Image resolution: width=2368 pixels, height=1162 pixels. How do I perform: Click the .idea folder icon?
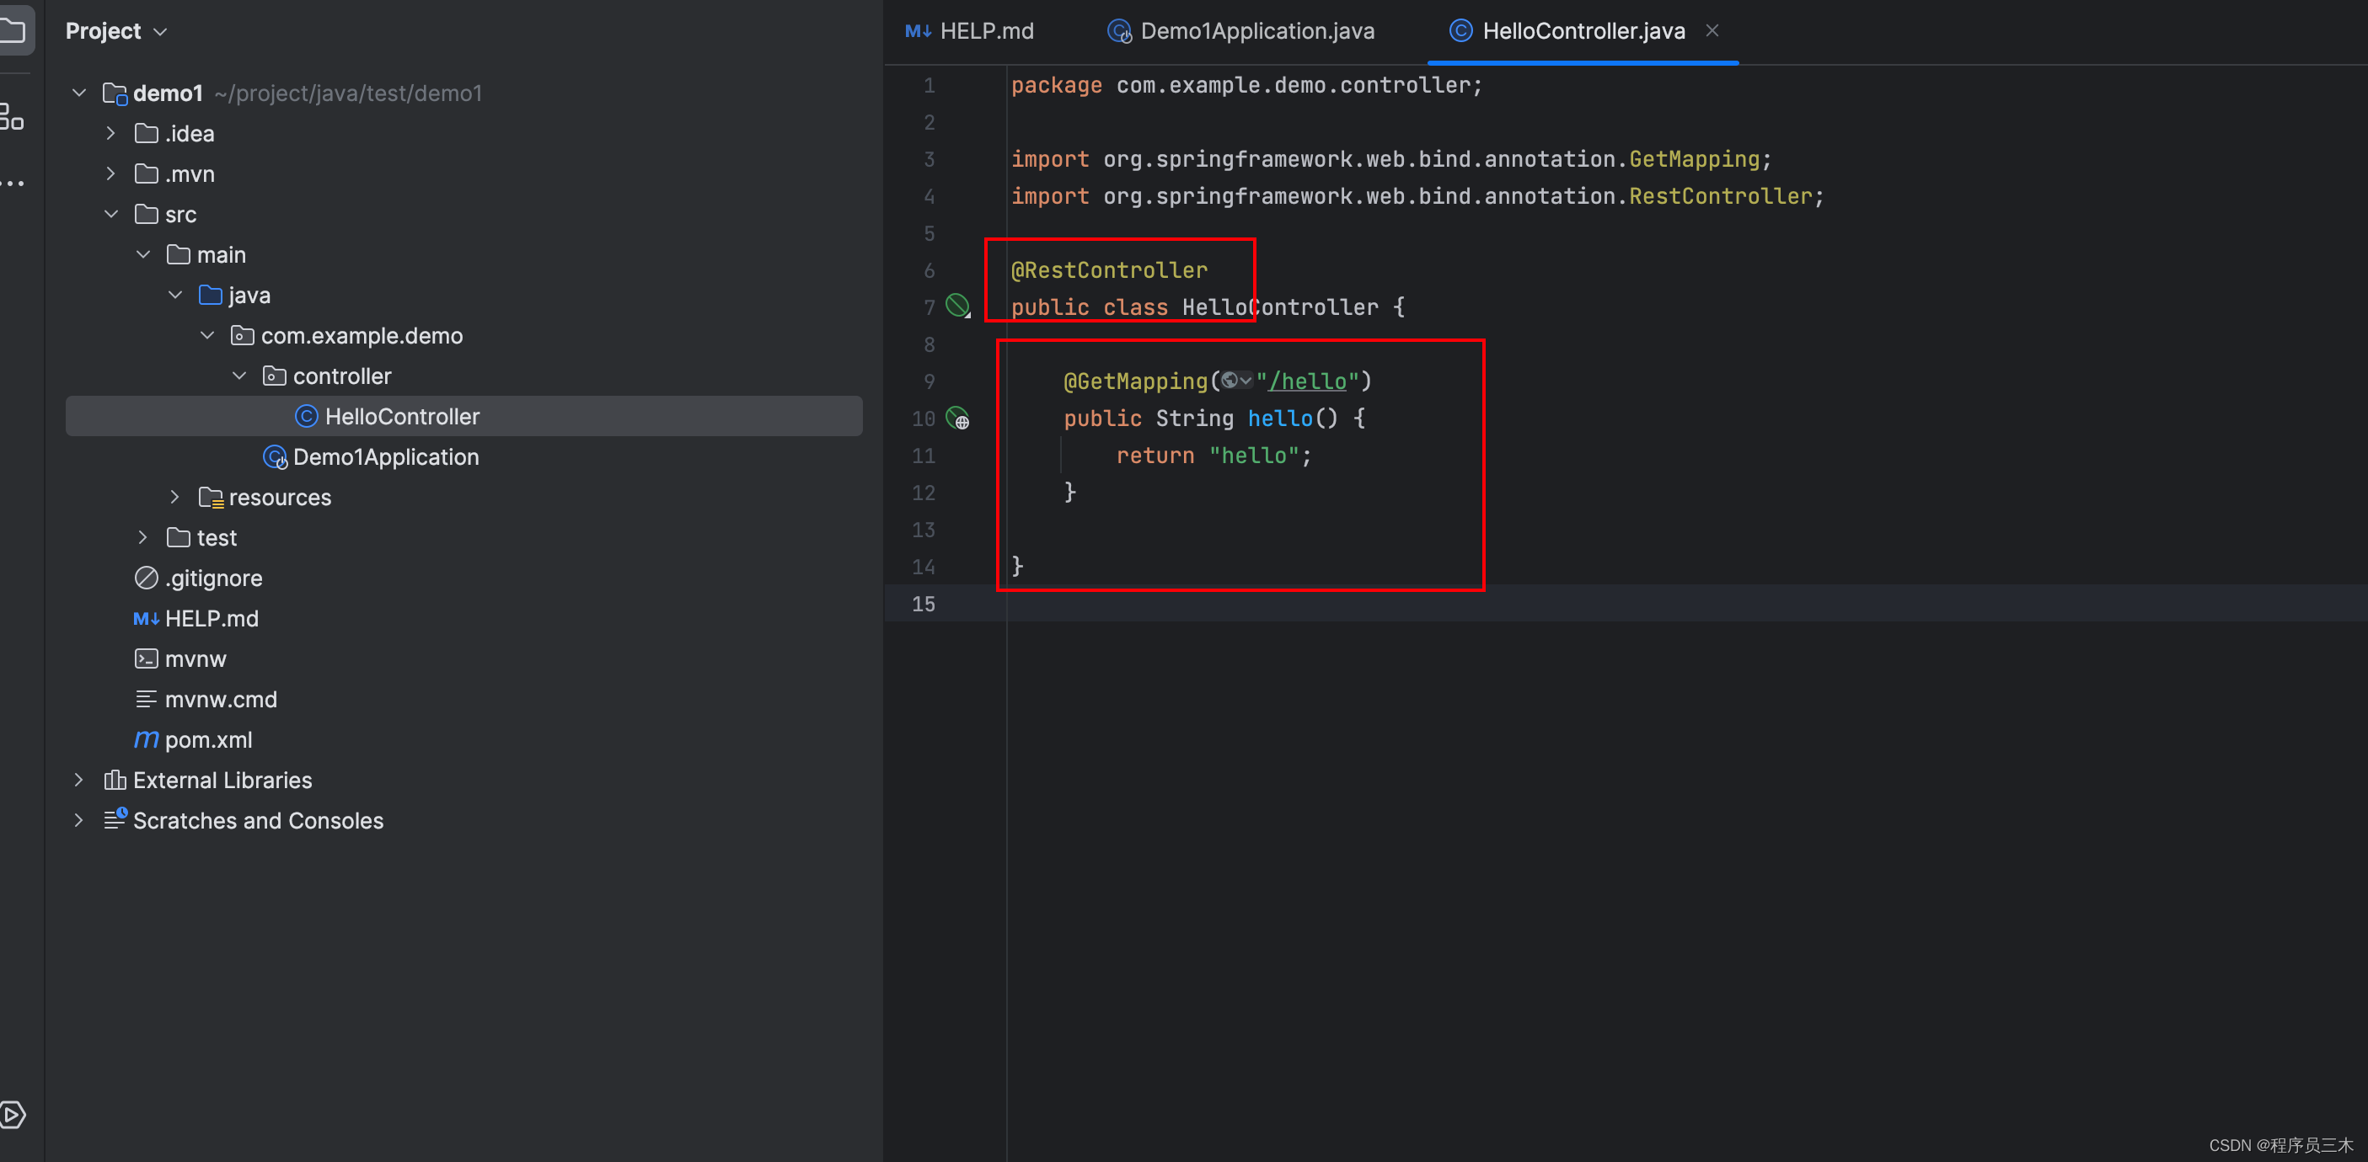146,133
